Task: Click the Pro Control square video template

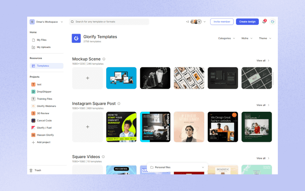Action: point(121,170)
